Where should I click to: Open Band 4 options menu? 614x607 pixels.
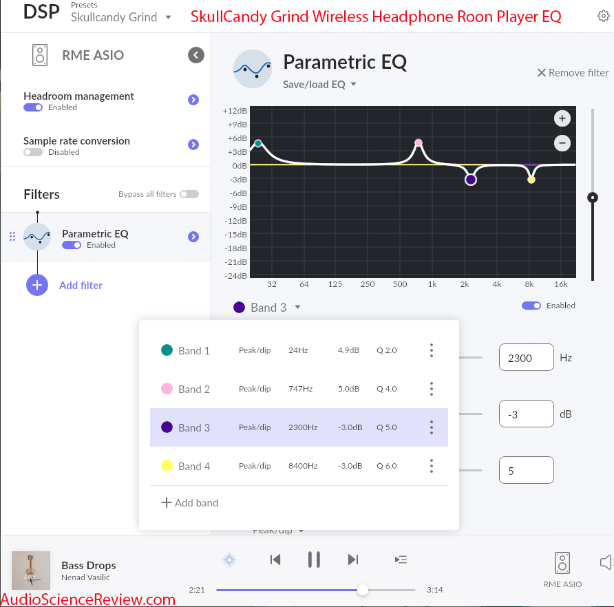click(432, 466)
